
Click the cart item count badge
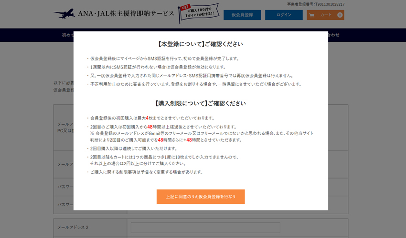tap(340, 15)
